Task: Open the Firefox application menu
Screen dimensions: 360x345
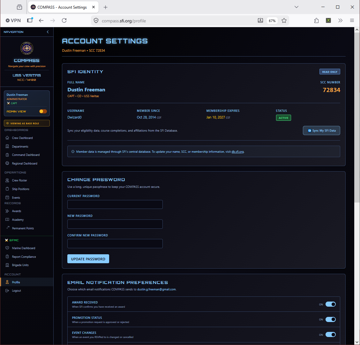Action: pos(352,20)
